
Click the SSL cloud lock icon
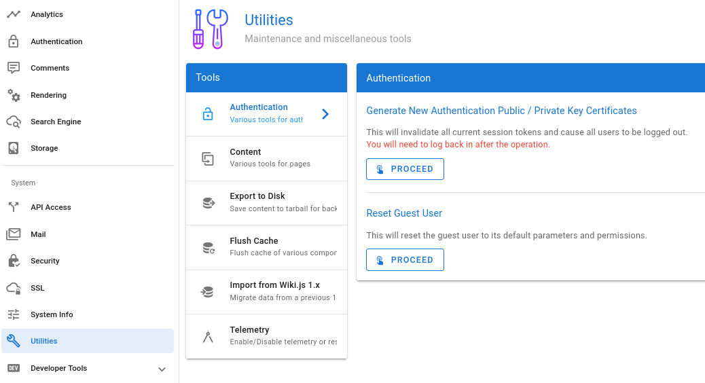(14, 288)
